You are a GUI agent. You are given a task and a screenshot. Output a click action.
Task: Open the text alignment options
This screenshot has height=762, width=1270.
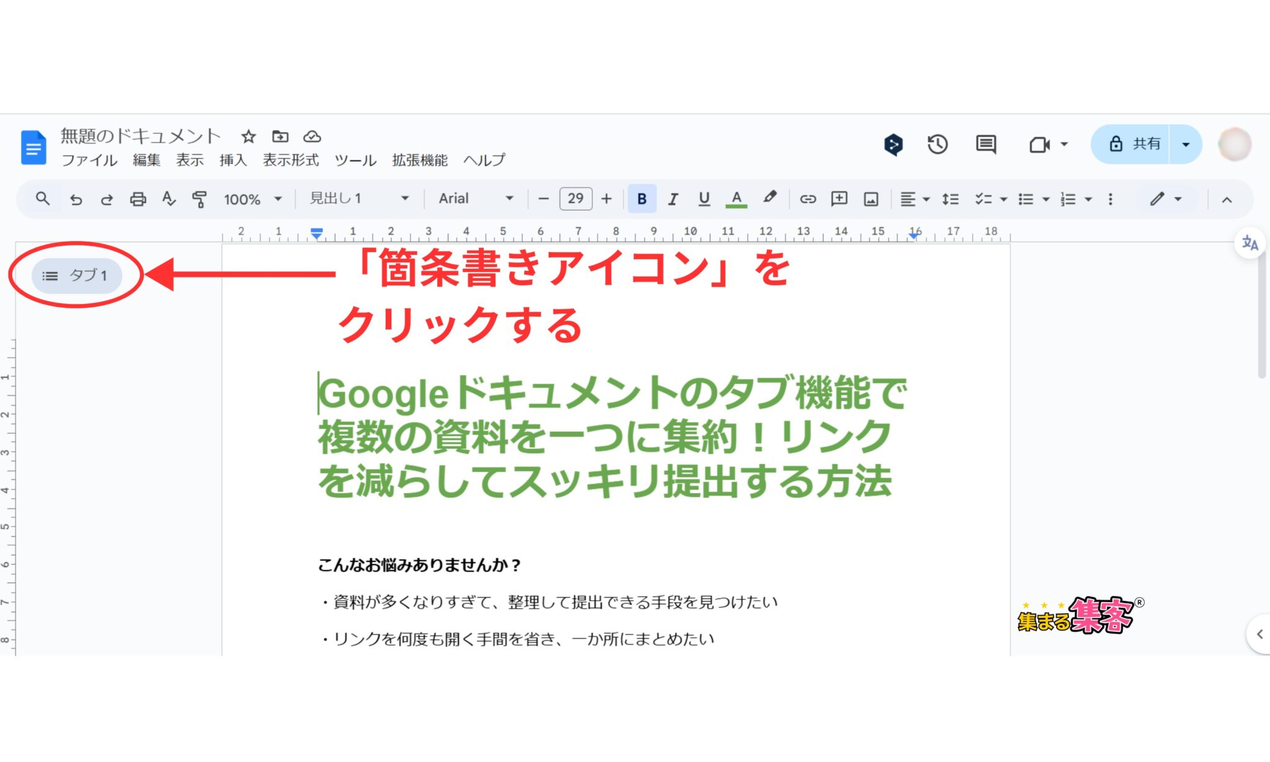915,199
